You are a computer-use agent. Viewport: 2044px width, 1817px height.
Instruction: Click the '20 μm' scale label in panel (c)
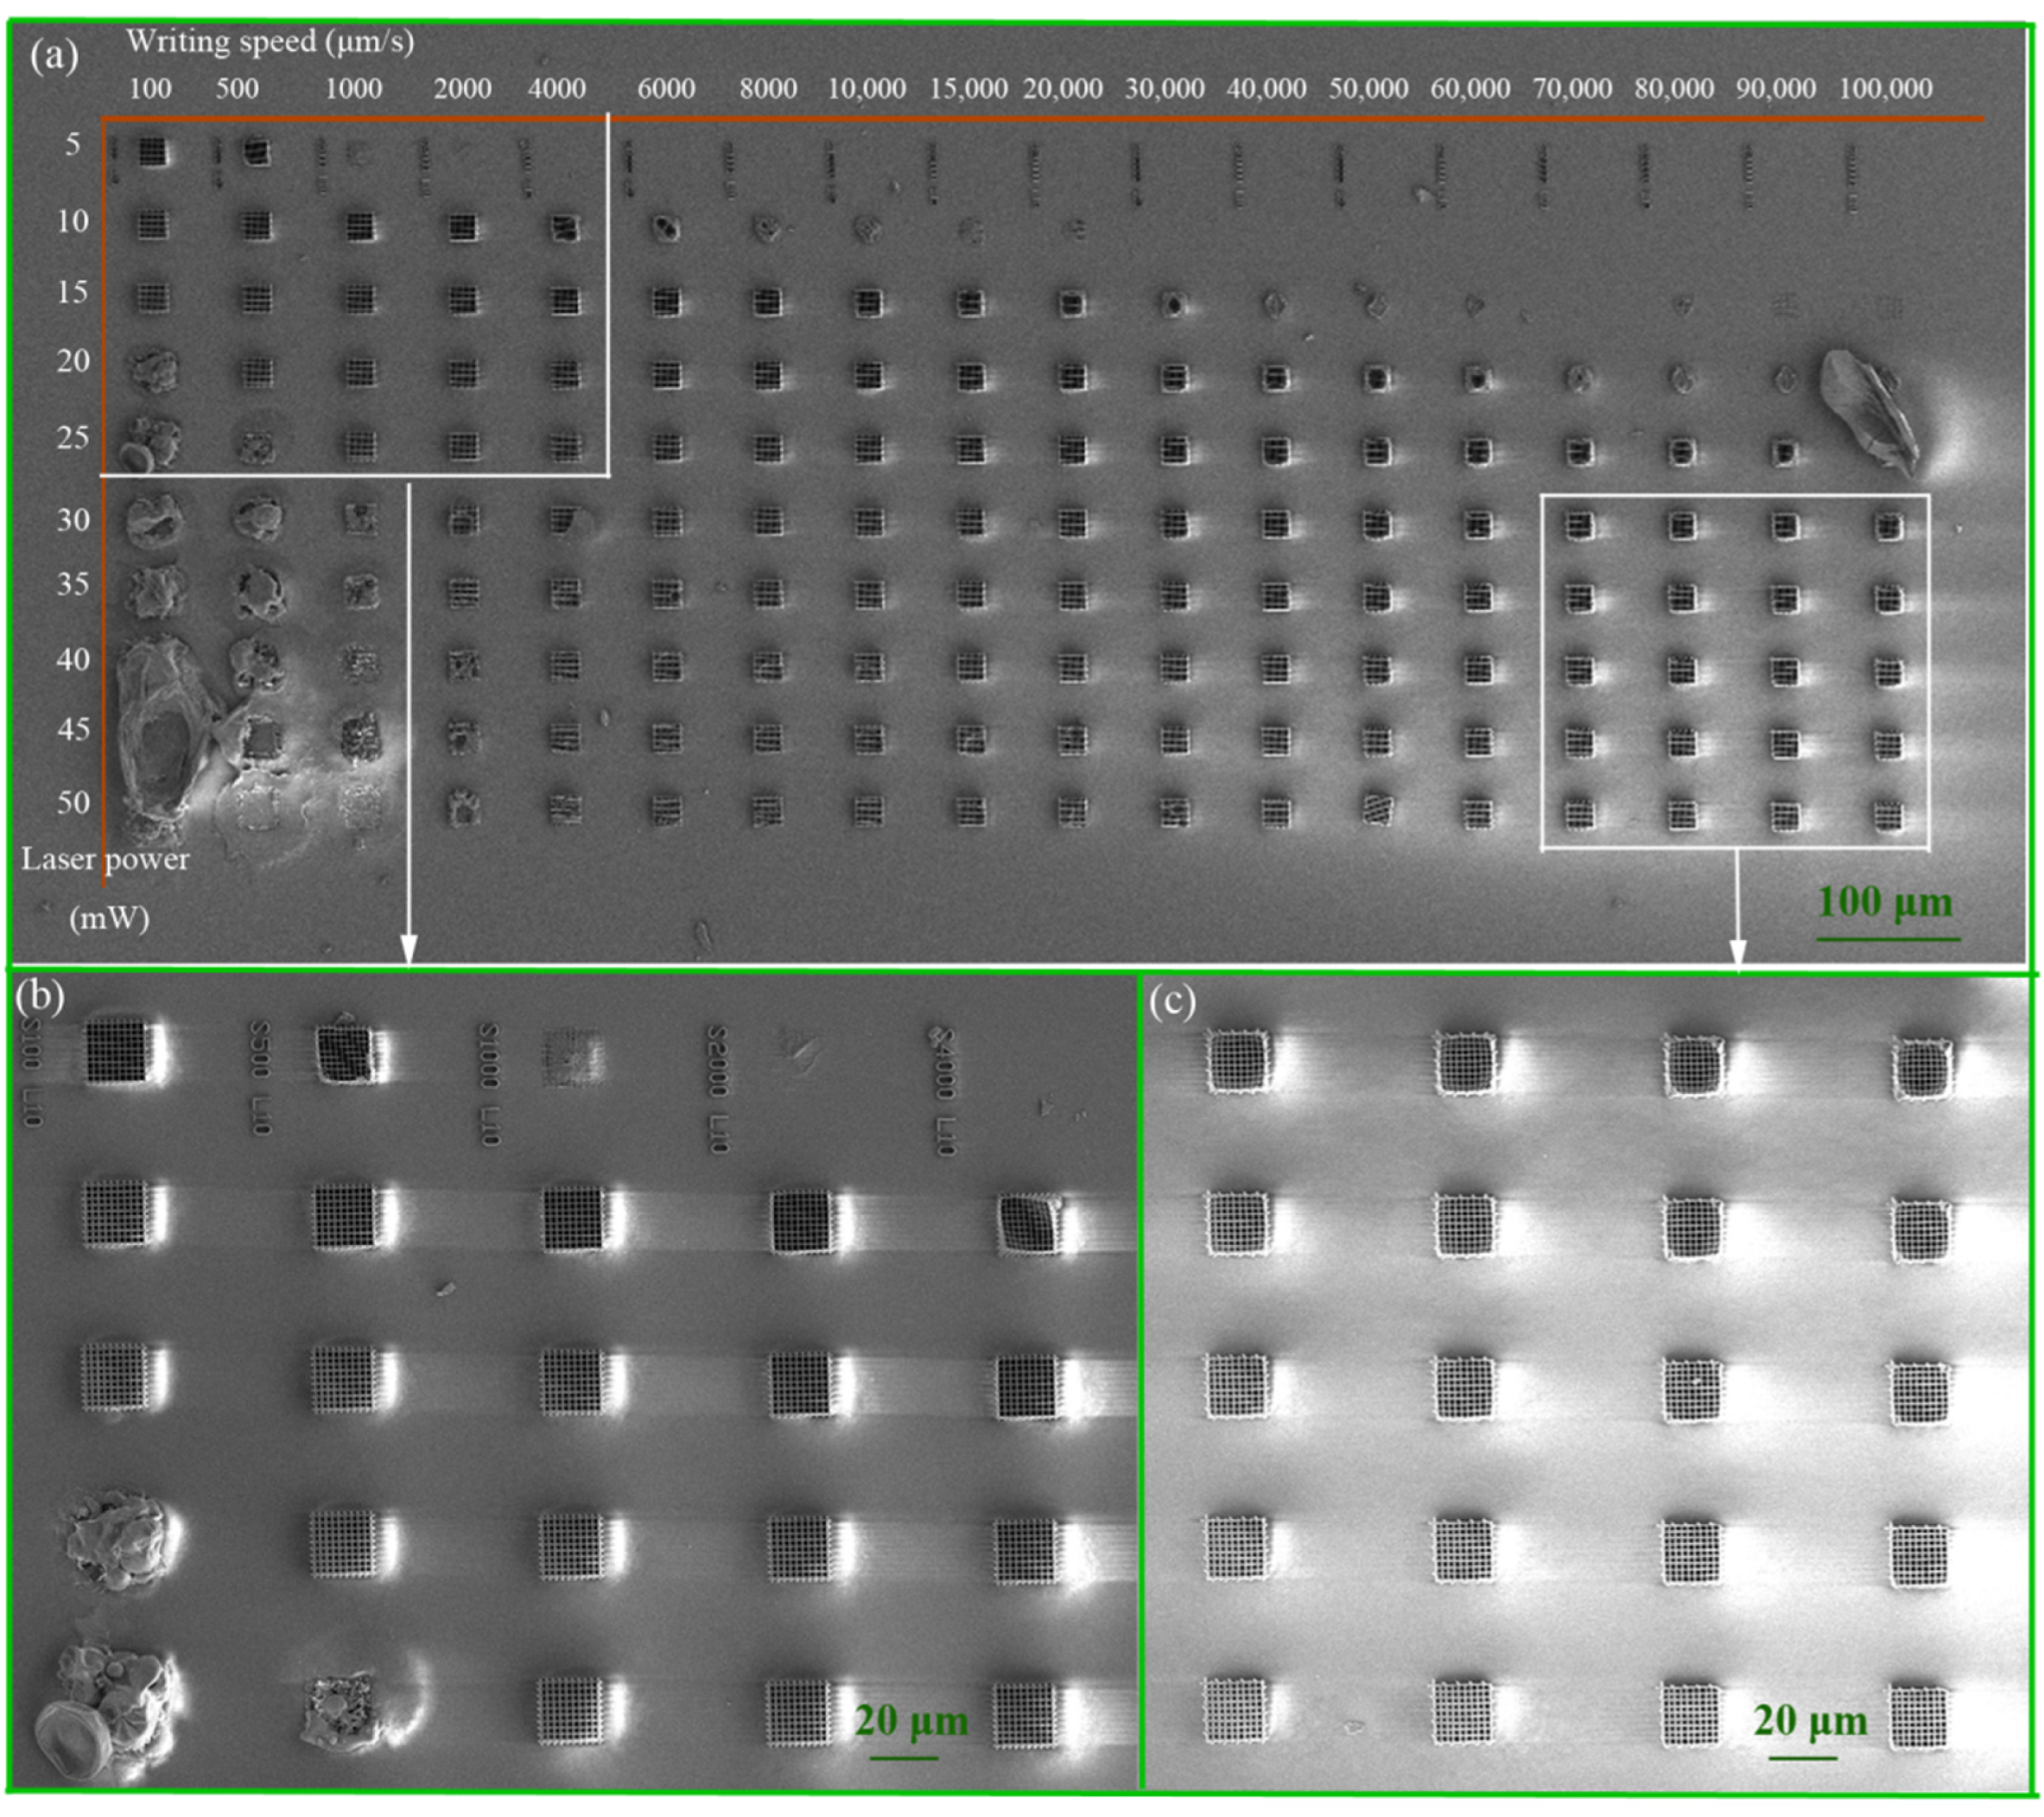1810,1721
